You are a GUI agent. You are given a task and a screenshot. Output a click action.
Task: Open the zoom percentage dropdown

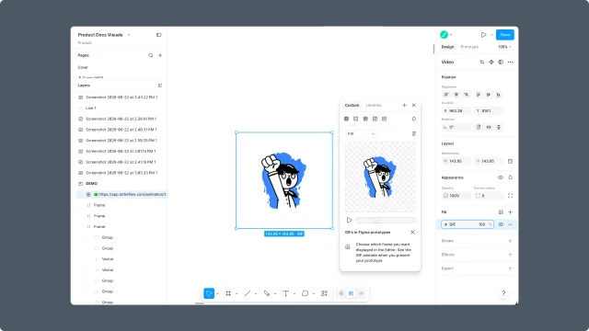pos(504,47)
